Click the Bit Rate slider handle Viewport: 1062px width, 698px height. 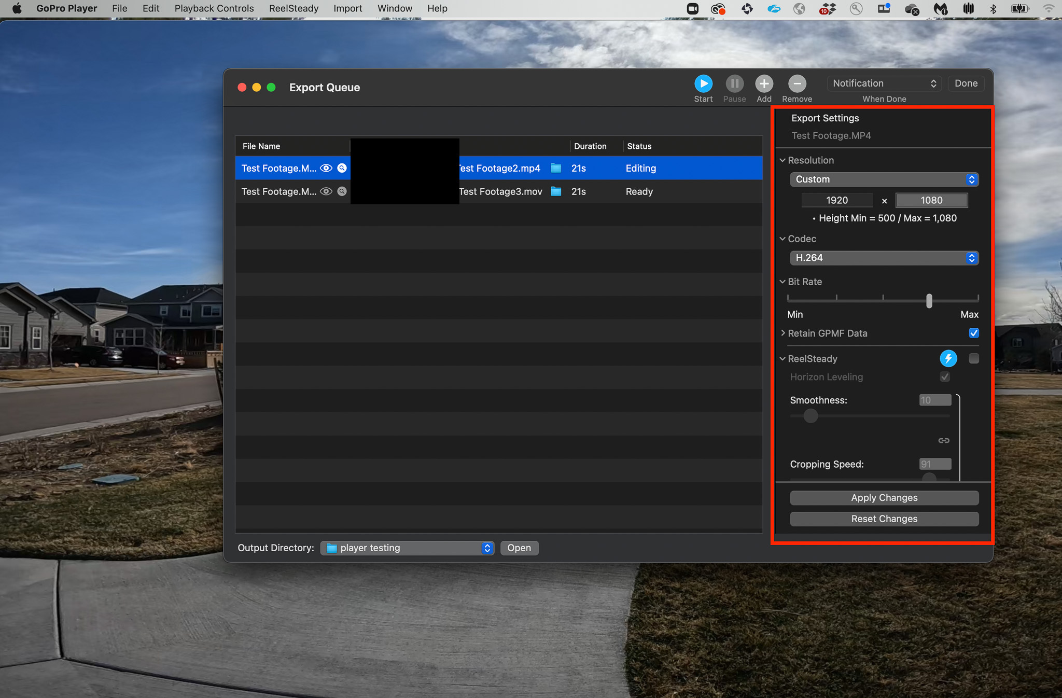coord(929,301)
